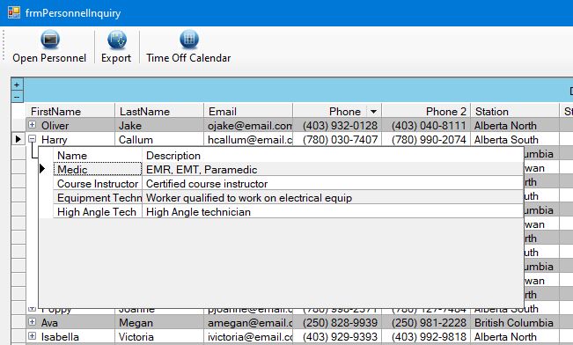Click phone 2 (780) 990-2074 cell

point(426,140)
